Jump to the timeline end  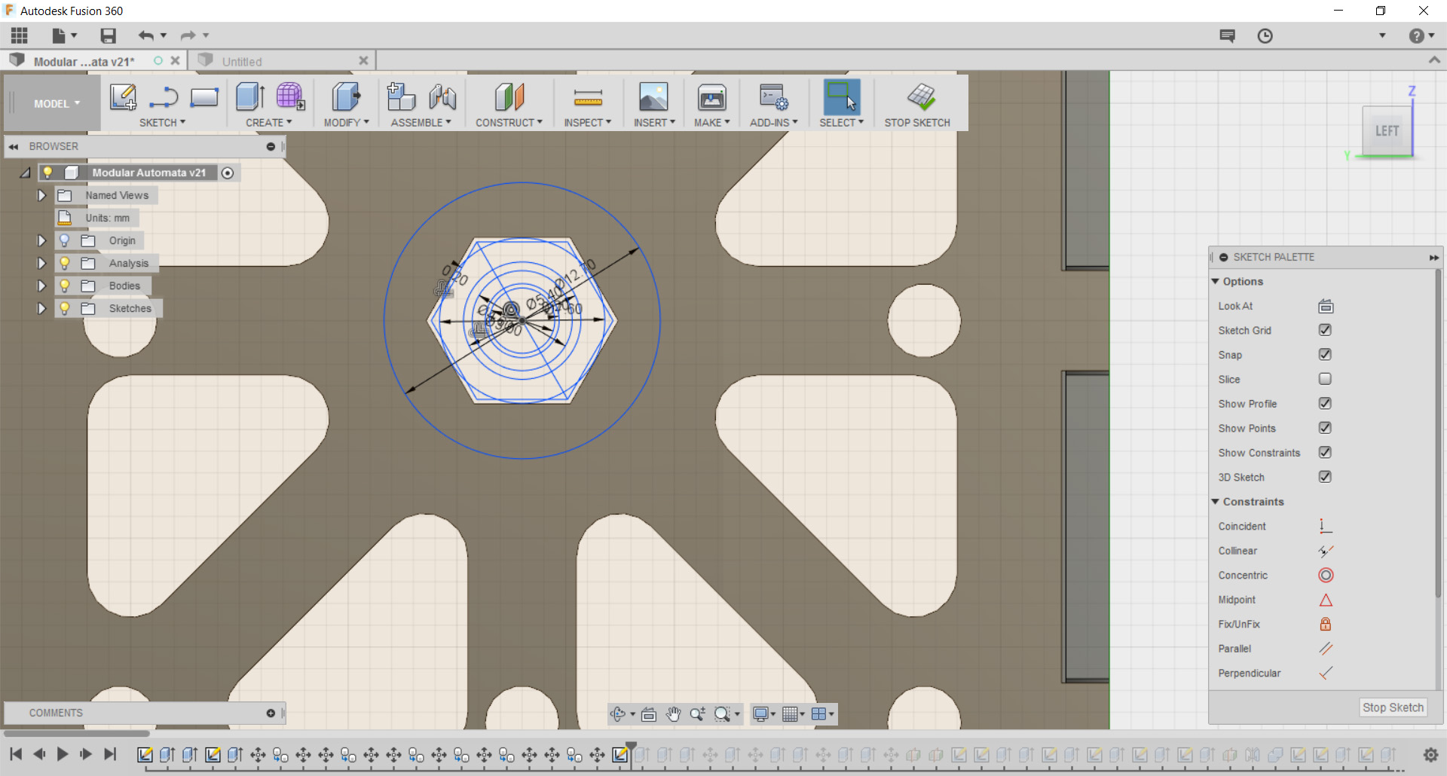(110, 753)
